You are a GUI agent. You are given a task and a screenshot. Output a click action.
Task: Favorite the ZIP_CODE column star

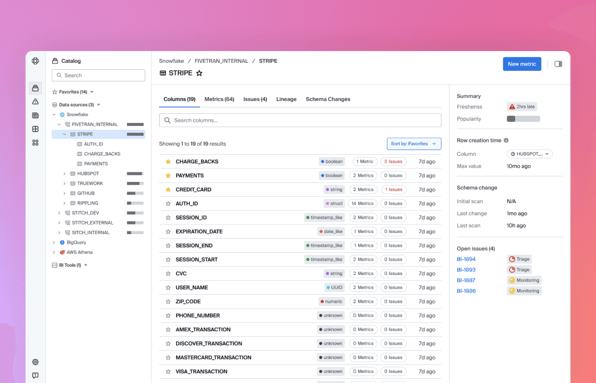tap(168, 302)
